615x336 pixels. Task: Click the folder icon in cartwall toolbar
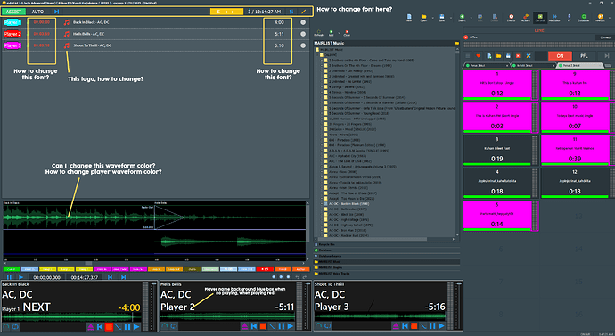498,56
